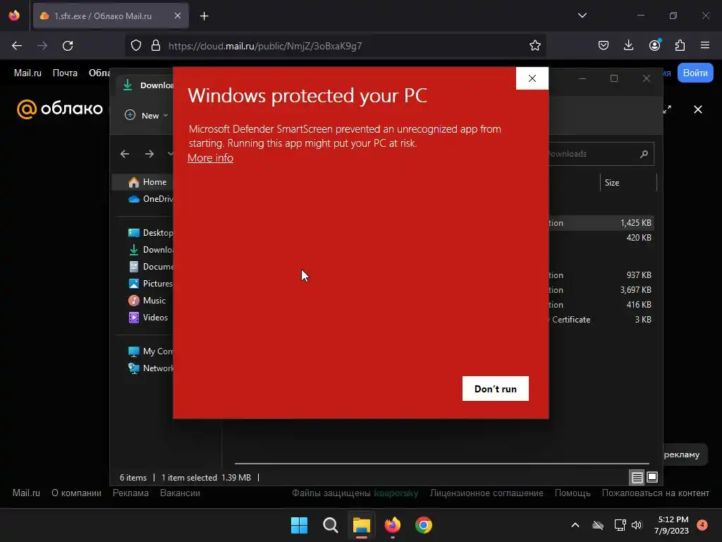722x542 pixels.
Task: Bookmark this page with star icon
Action: click(x=534, y=46)
